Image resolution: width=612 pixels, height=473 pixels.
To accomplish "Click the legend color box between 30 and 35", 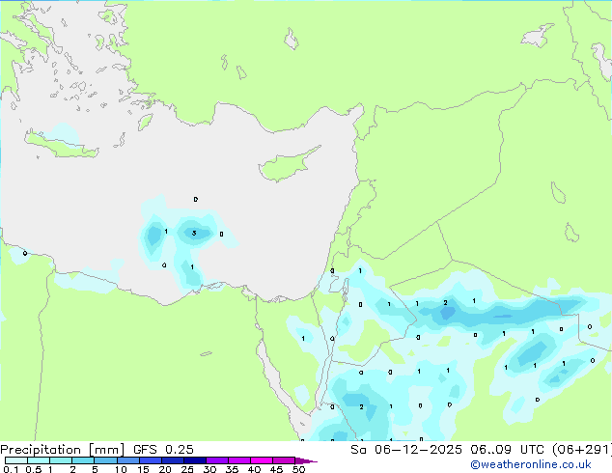I will pyautogui.click(x=217, y=460).
